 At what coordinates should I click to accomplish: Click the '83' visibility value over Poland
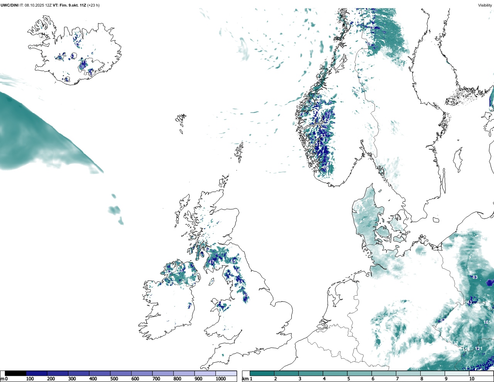(x=475, y=277)
